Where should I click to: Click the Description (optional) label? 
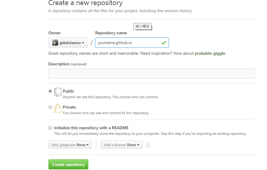pos(67,64)
